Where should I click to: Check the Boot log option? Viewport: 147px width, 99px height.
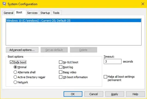60,67
